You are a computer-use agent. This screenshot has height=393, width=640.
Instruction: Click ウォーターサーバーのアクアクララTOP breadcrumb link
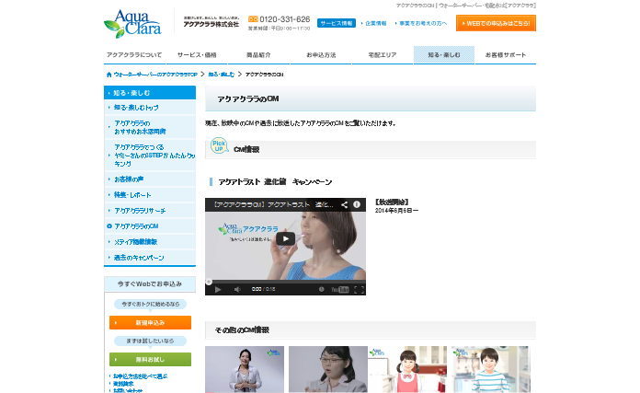155,75
